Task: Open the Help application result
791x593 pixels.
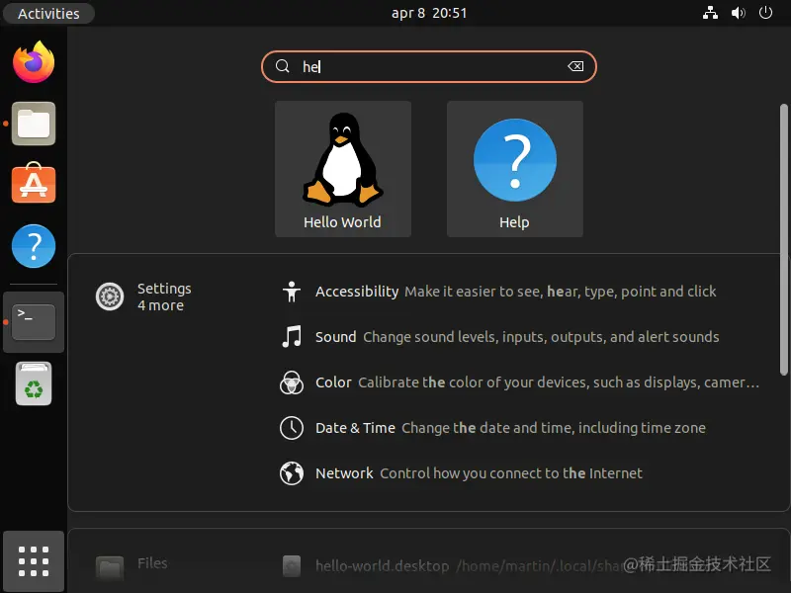Action: coord(514,168)
